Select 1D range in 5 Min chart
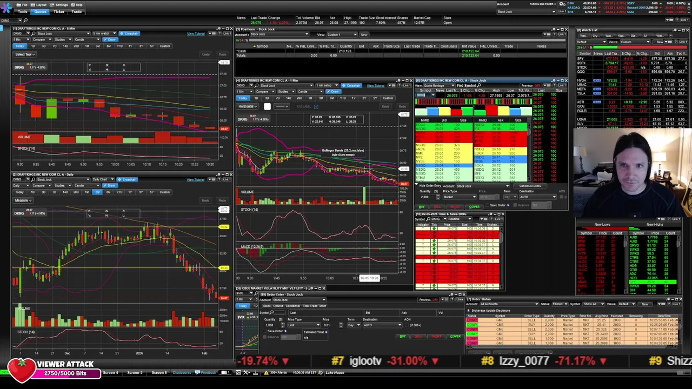 pyautogui.click(x=32, y=46)
